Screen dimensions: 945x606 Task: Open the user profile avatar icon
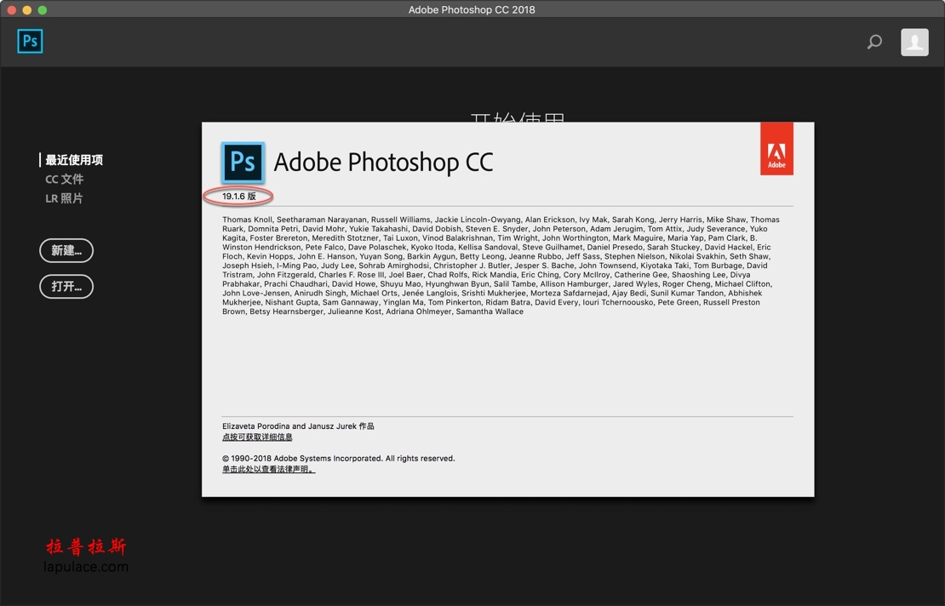click(x=914, y=43)
